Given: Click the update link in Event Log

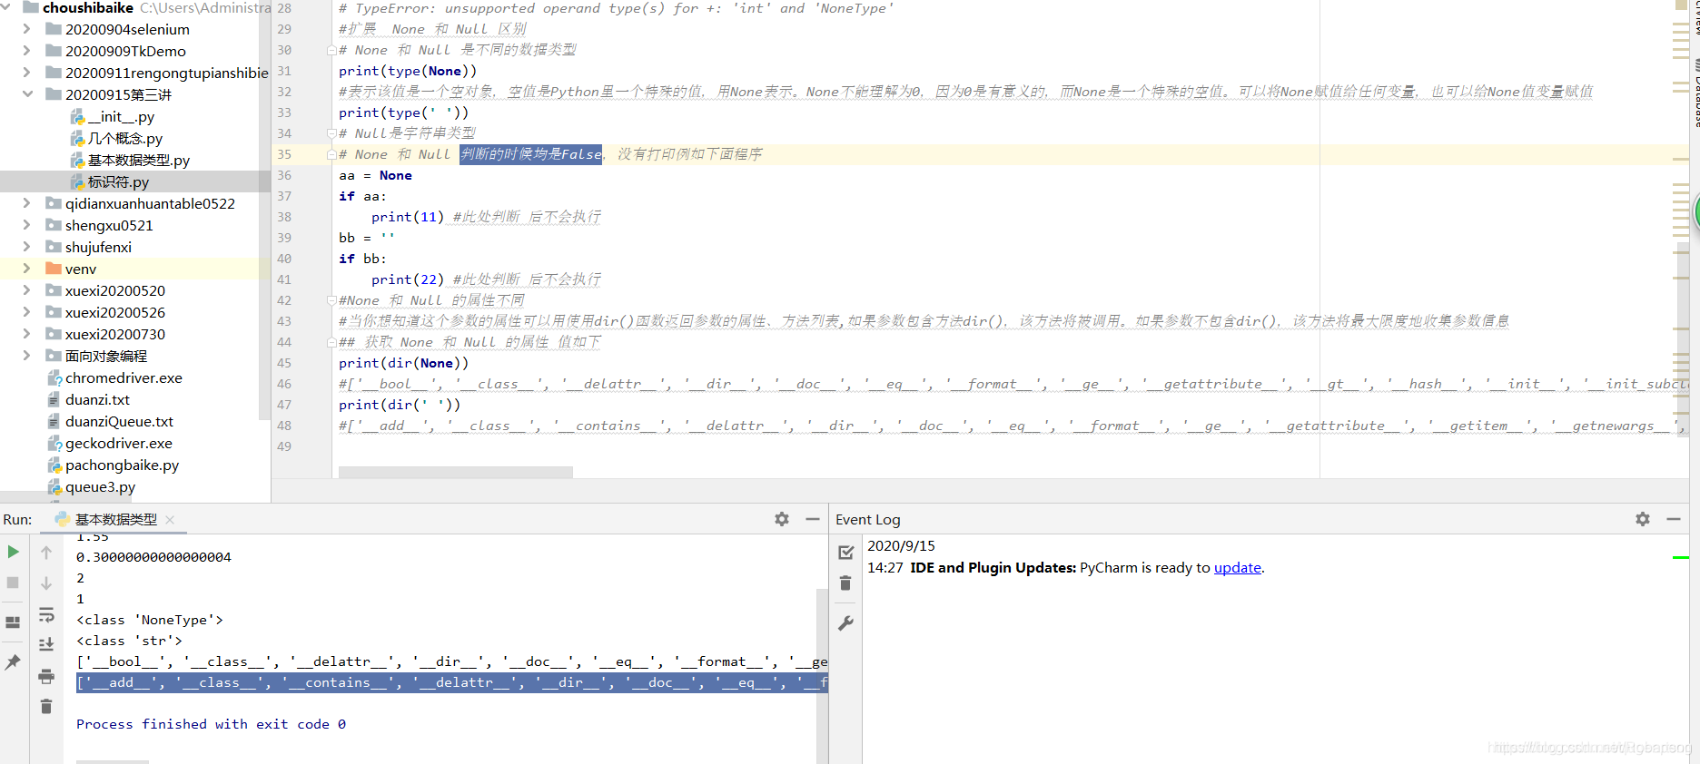Looking at the screenshot, I should [x=1237, y=567].
